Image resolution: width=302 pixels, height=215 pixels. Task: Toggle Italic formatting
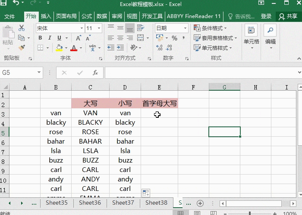click(x=50, y=38)
